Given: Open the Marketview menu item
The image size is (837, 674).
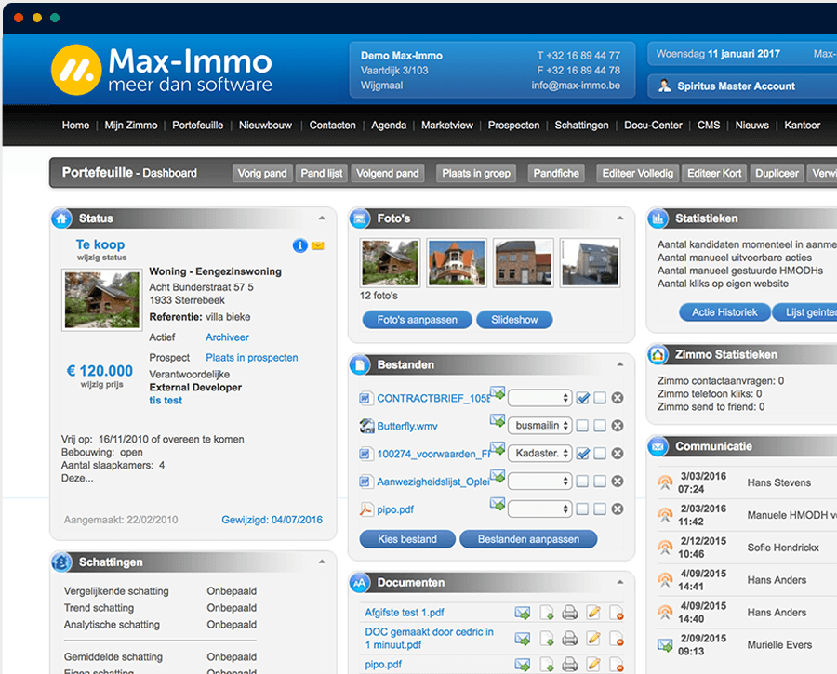Looking at the screenshot, I should pos(446,125).
